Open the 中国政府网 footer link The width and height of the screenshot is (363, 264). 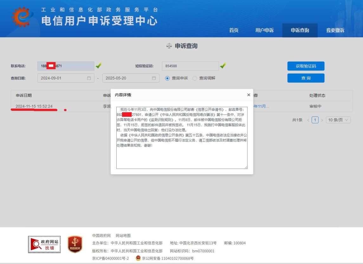tap(101, 236)
